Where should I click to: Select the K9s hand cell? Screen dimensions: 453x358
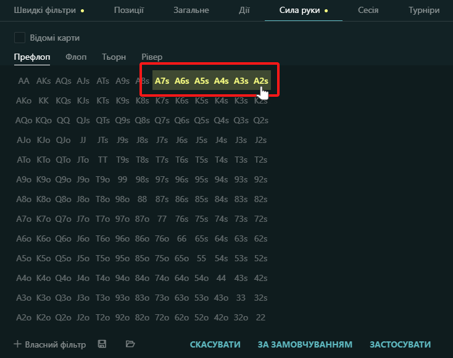click(x=122, y=100)
